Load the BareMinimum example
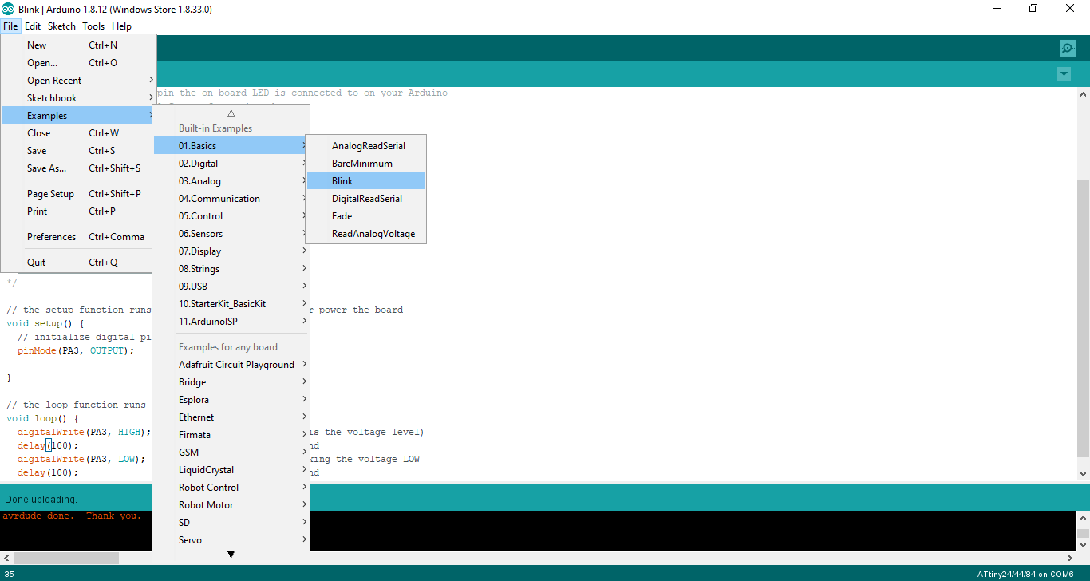1090x581 pixels. [366, 164]
